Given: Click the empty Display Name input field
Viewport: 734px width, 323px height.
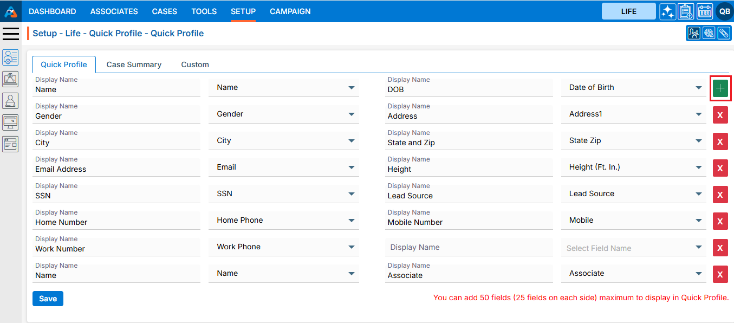Looking at the screenshot, I should click(x=469, y=248).
